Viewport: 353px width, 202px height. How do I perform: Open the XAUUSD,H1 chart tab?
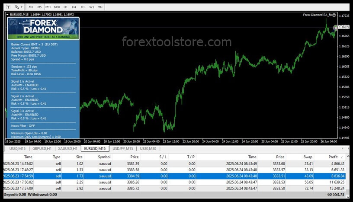67,149
